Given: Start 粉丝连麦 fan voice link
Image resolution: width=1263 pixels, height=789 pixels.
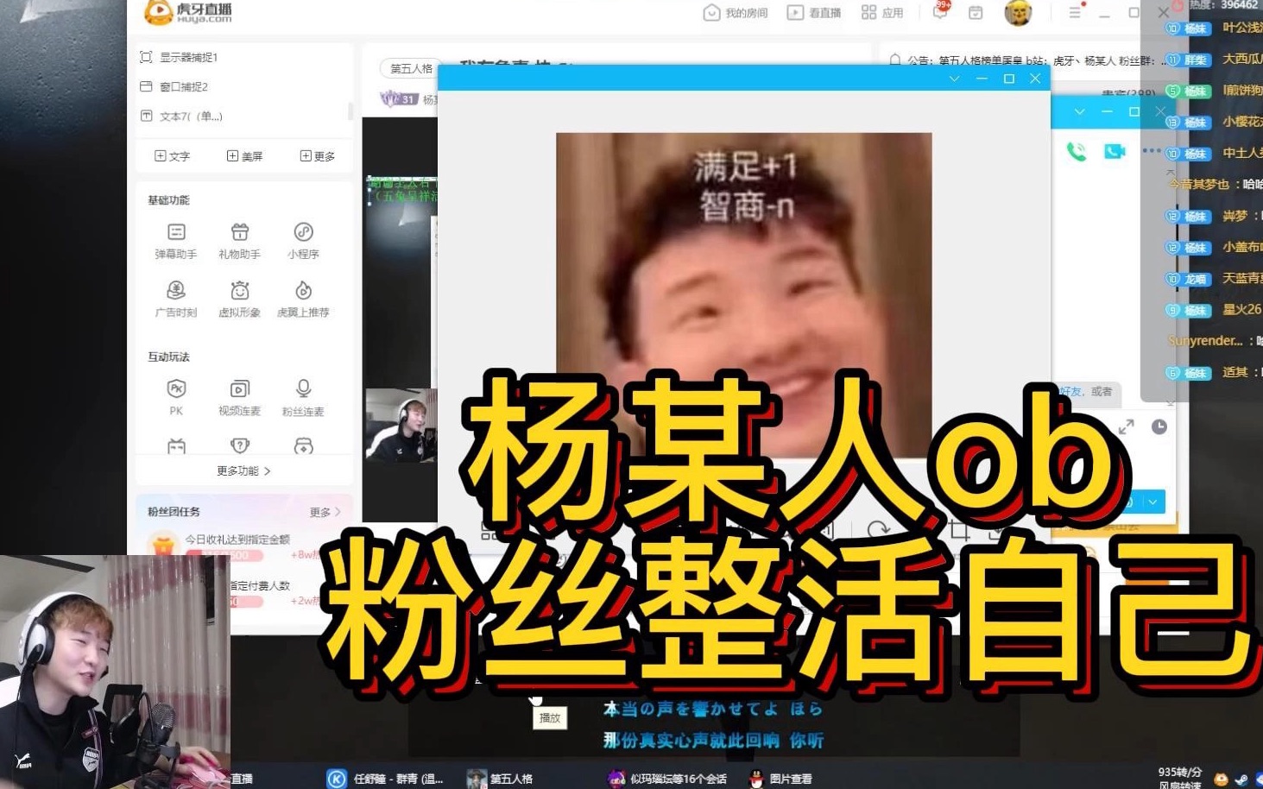Looking at the screenshot, I should (x=303, y=397).
